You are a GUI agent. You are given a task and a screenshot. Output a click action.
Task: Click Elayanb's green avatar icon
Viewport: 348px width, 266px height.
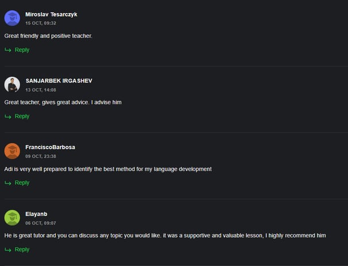12,218
